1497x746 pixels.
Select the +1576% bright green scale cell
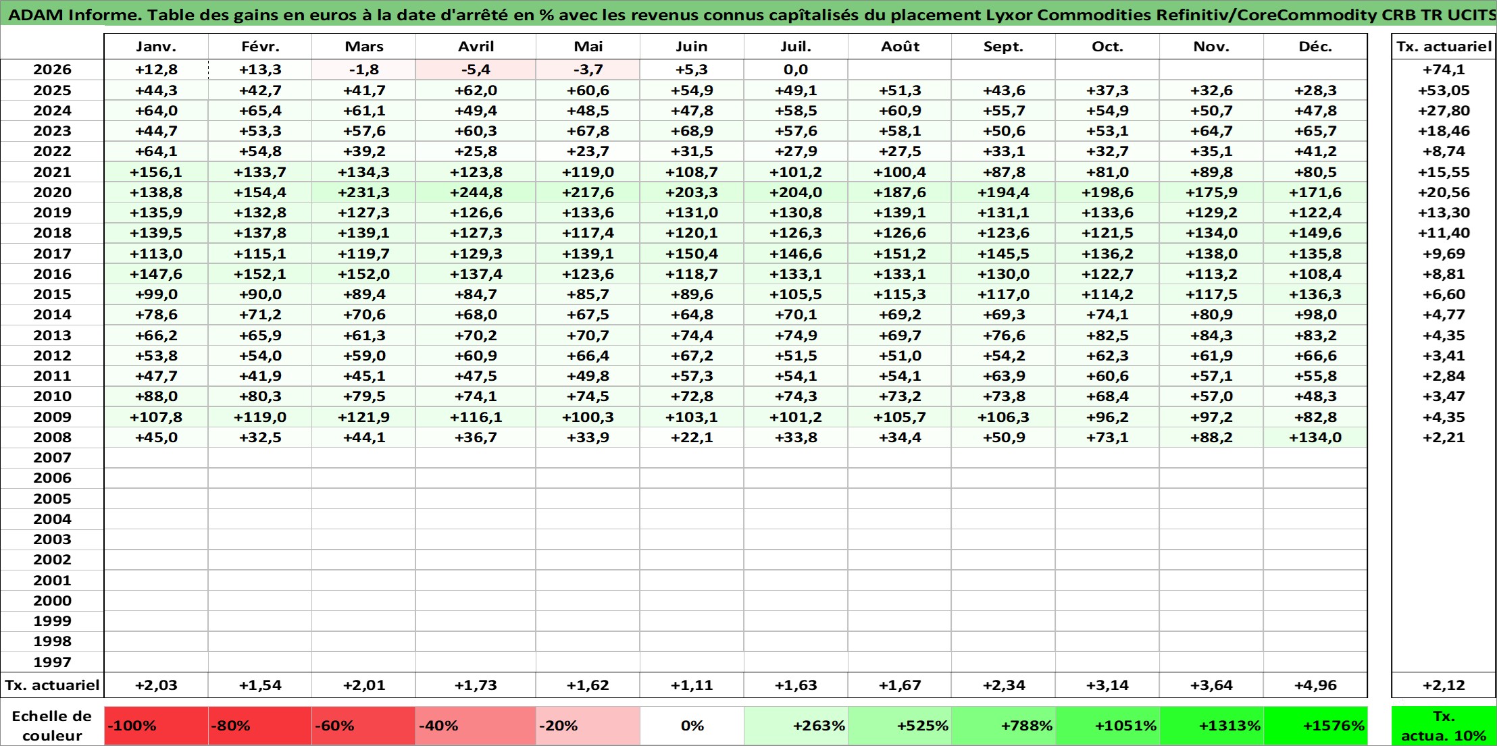pyautogui.click(x=1315, y=726)
